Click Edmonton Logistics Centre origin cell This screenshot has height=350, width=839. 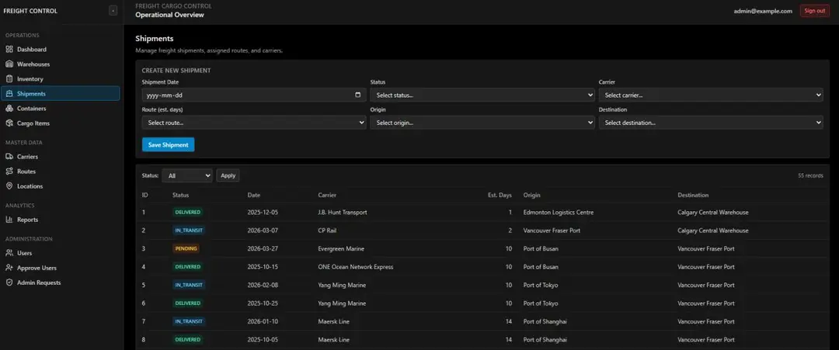coord(558,212)
